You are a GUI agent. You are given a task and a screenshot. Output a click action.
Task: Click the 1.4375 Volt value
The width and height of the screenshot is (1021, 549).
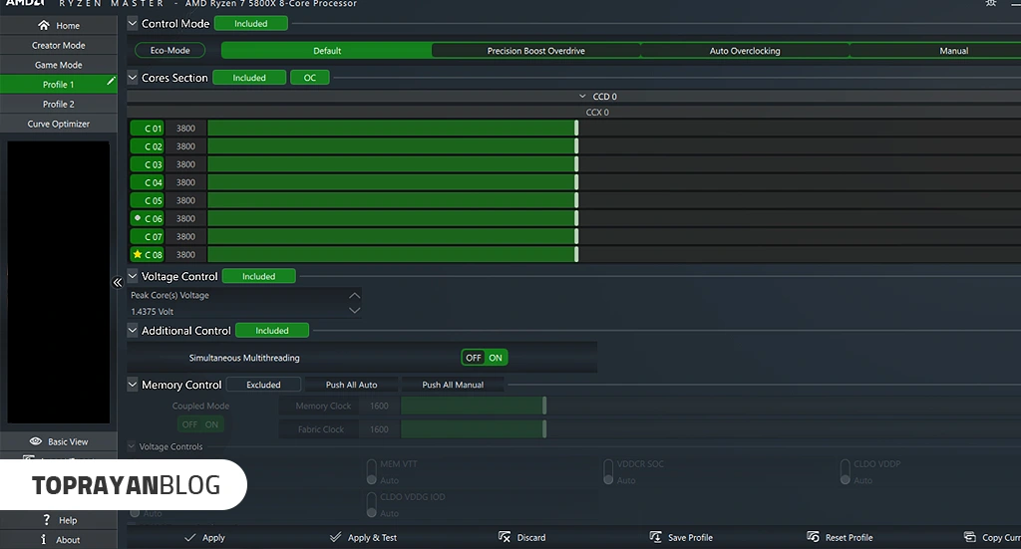click(x=153, y=312)
